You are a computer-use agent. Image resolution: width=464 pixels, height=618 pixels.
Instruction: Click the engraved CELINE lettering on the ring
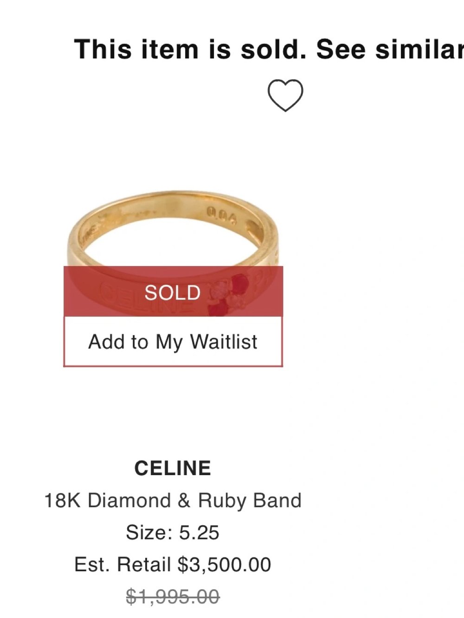click(x=122, y=297)
